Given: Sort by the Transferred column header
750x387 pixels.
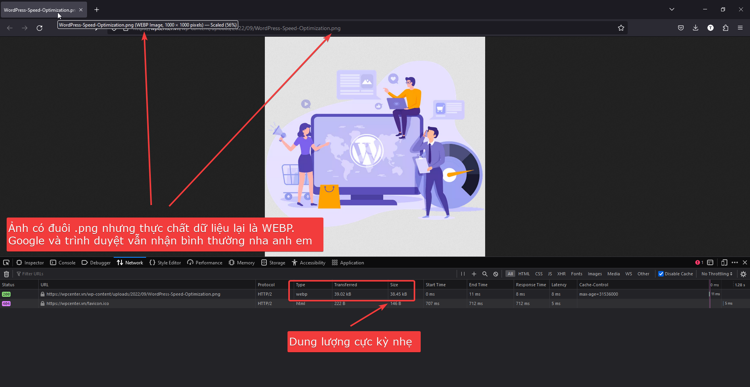Looking at the screenshot, I should tap(360, 285).
